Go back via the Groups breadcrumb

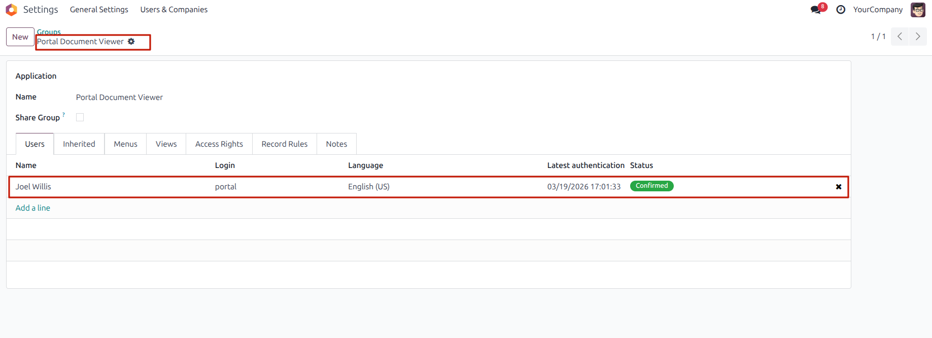[49, 32]
